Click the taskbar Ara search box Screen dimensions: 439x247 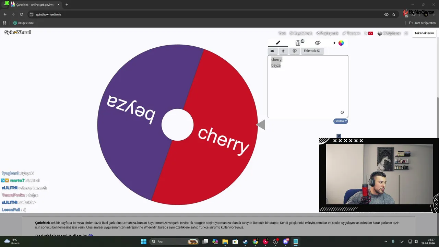click(x=175, y=242)
